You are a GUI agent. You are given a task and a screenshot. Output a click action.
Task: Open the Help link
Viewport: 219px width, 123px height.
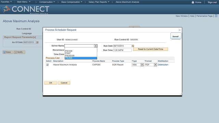(192, 16)
